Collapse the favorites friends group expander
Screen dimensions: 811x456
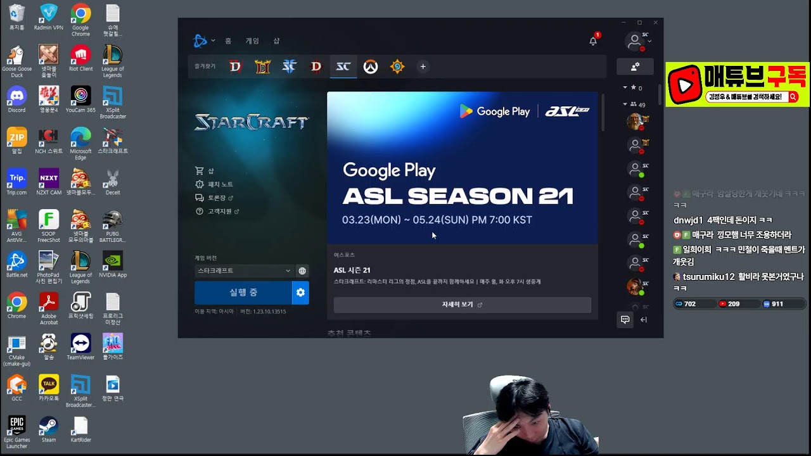click(x=625, y=87)
